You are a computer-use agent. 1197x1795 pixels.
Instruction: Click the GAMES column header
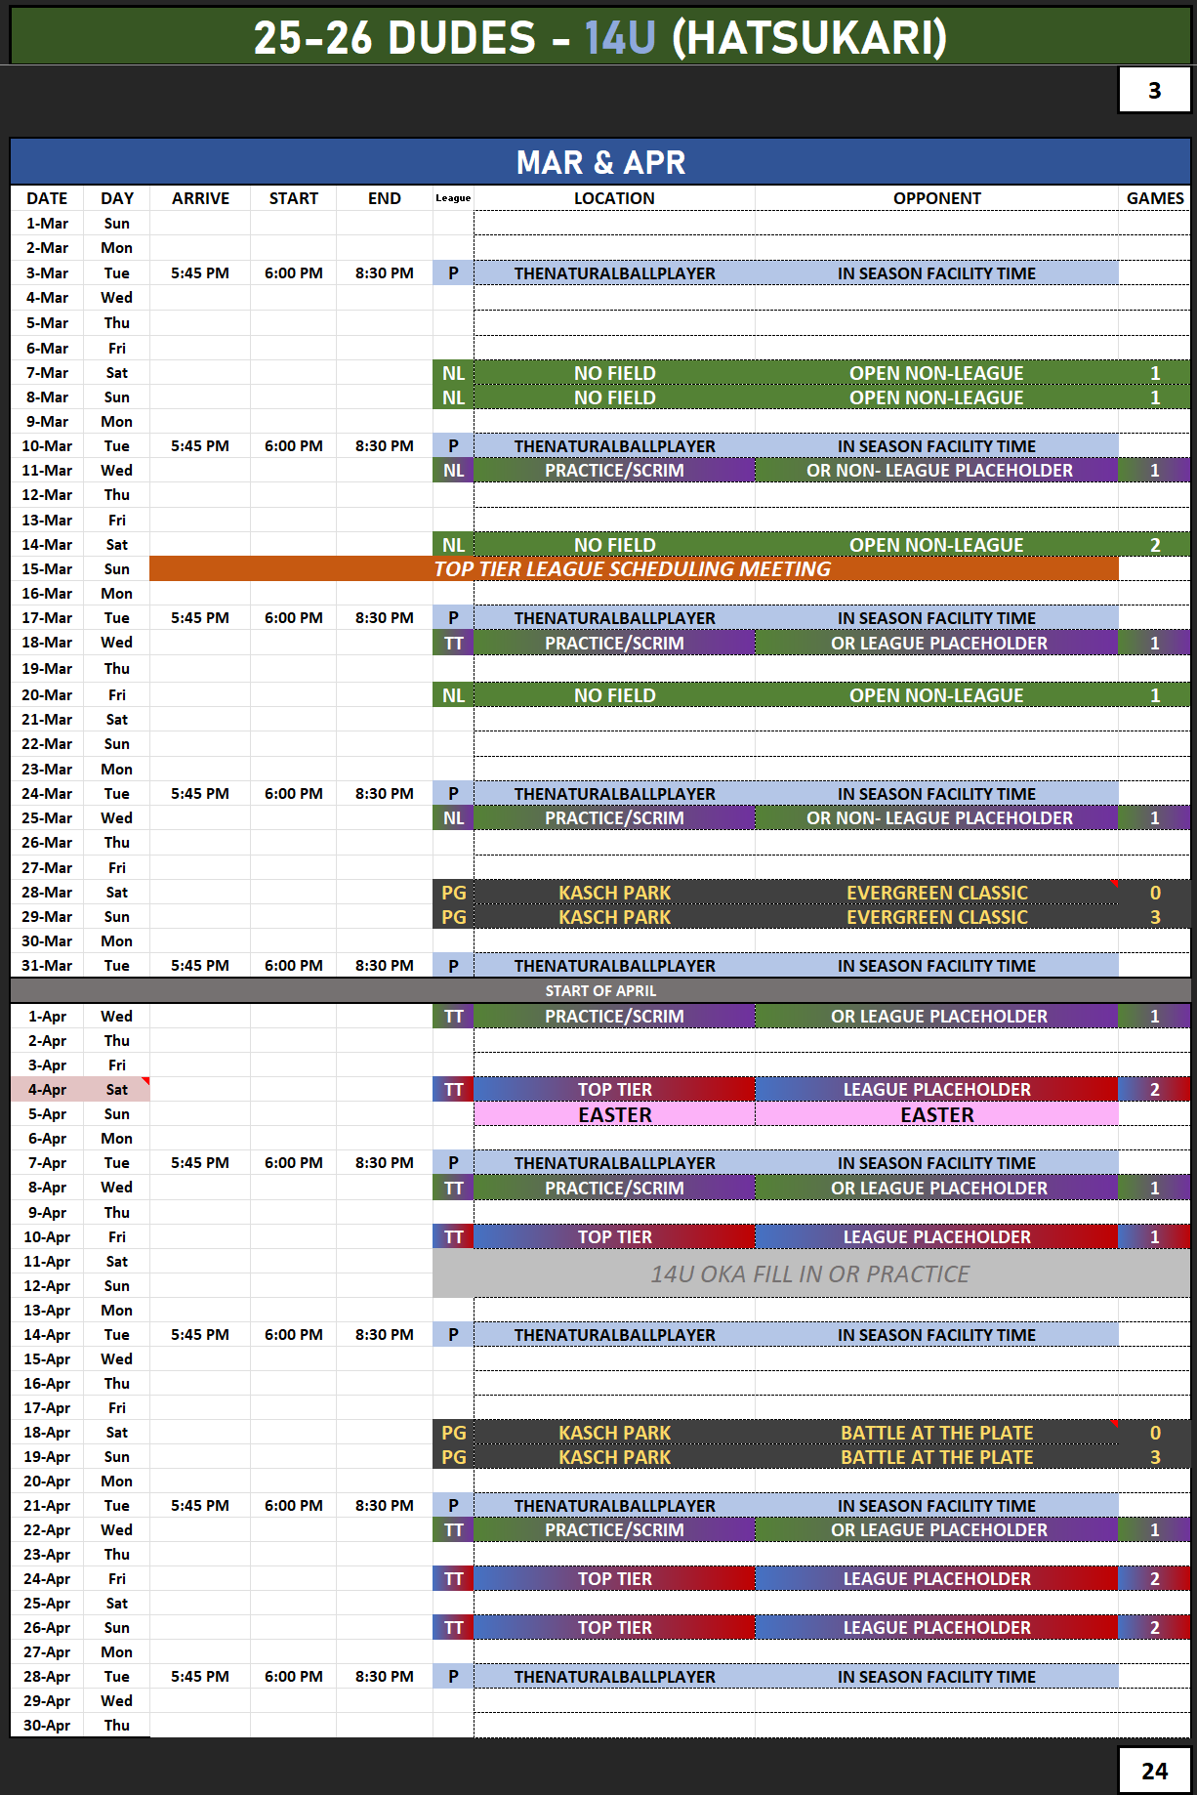click(x=1154, y=198)
